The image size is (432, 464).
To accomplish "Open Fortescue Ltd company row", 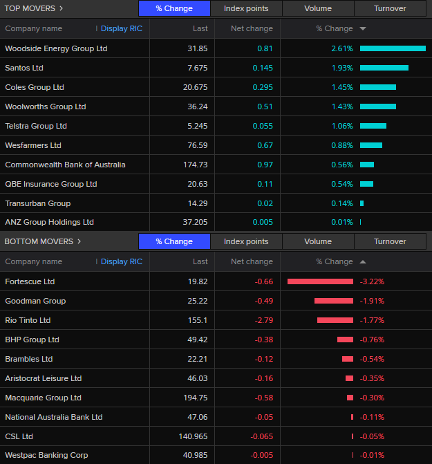I will tap(30, 281).
